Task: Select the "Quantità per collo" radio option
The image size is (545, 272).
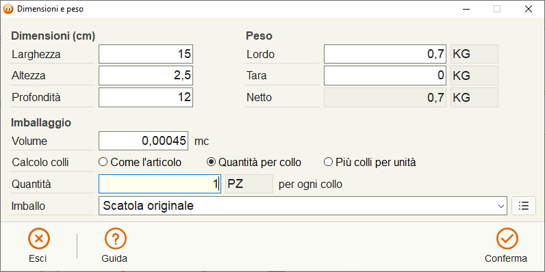Action: (254, 162)
